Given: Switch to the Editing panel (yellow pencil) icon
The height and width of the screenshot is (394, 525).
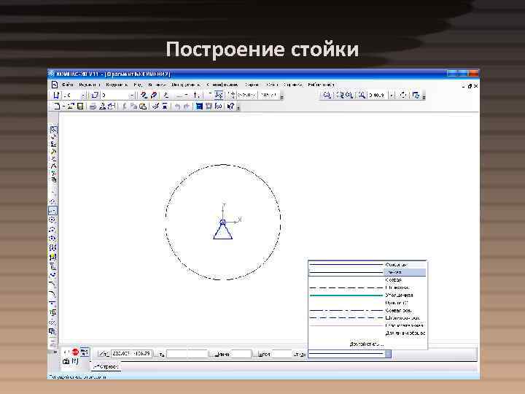Looking at the screenshot, I should click(x=53, y=152).
